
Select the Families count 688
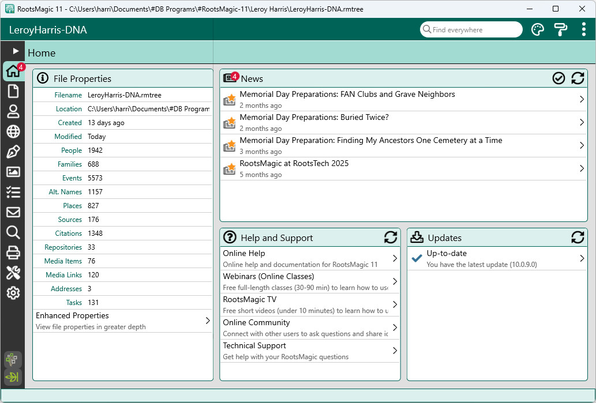click(x=93, y=164)
